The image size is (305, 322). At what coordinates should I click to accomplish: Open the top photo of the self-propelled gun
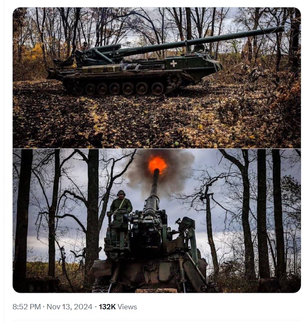[x=157, y=78]
